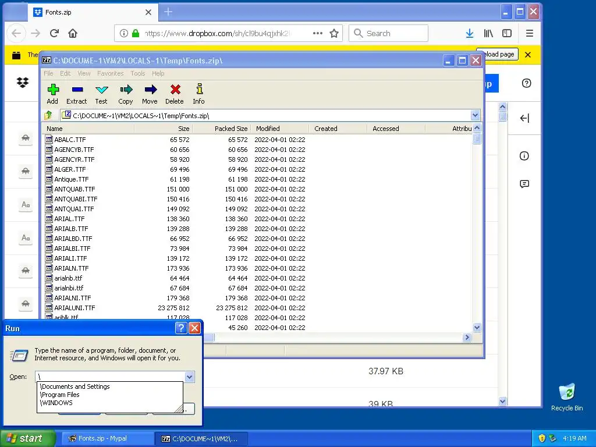Open browser Downloads arrow
Image resolution: width=596 pixels, height=447 pixels.
(470, 33)
